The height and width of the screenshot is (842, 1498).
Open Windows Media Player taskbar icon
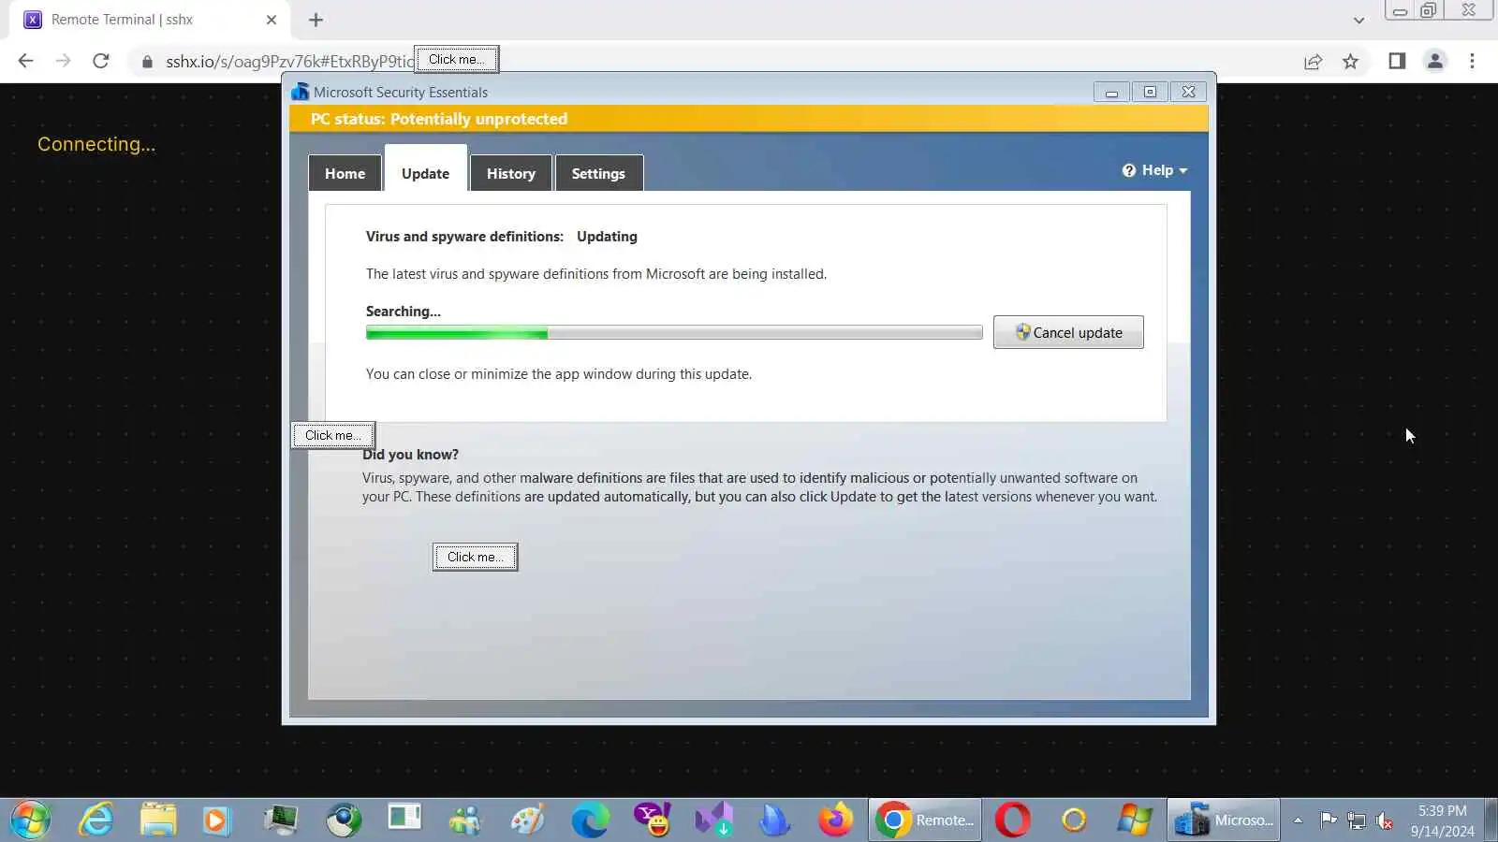215,820
